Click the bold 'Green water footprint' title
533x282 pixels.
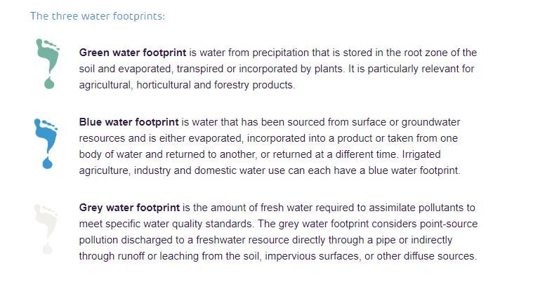tap(129, 53)
